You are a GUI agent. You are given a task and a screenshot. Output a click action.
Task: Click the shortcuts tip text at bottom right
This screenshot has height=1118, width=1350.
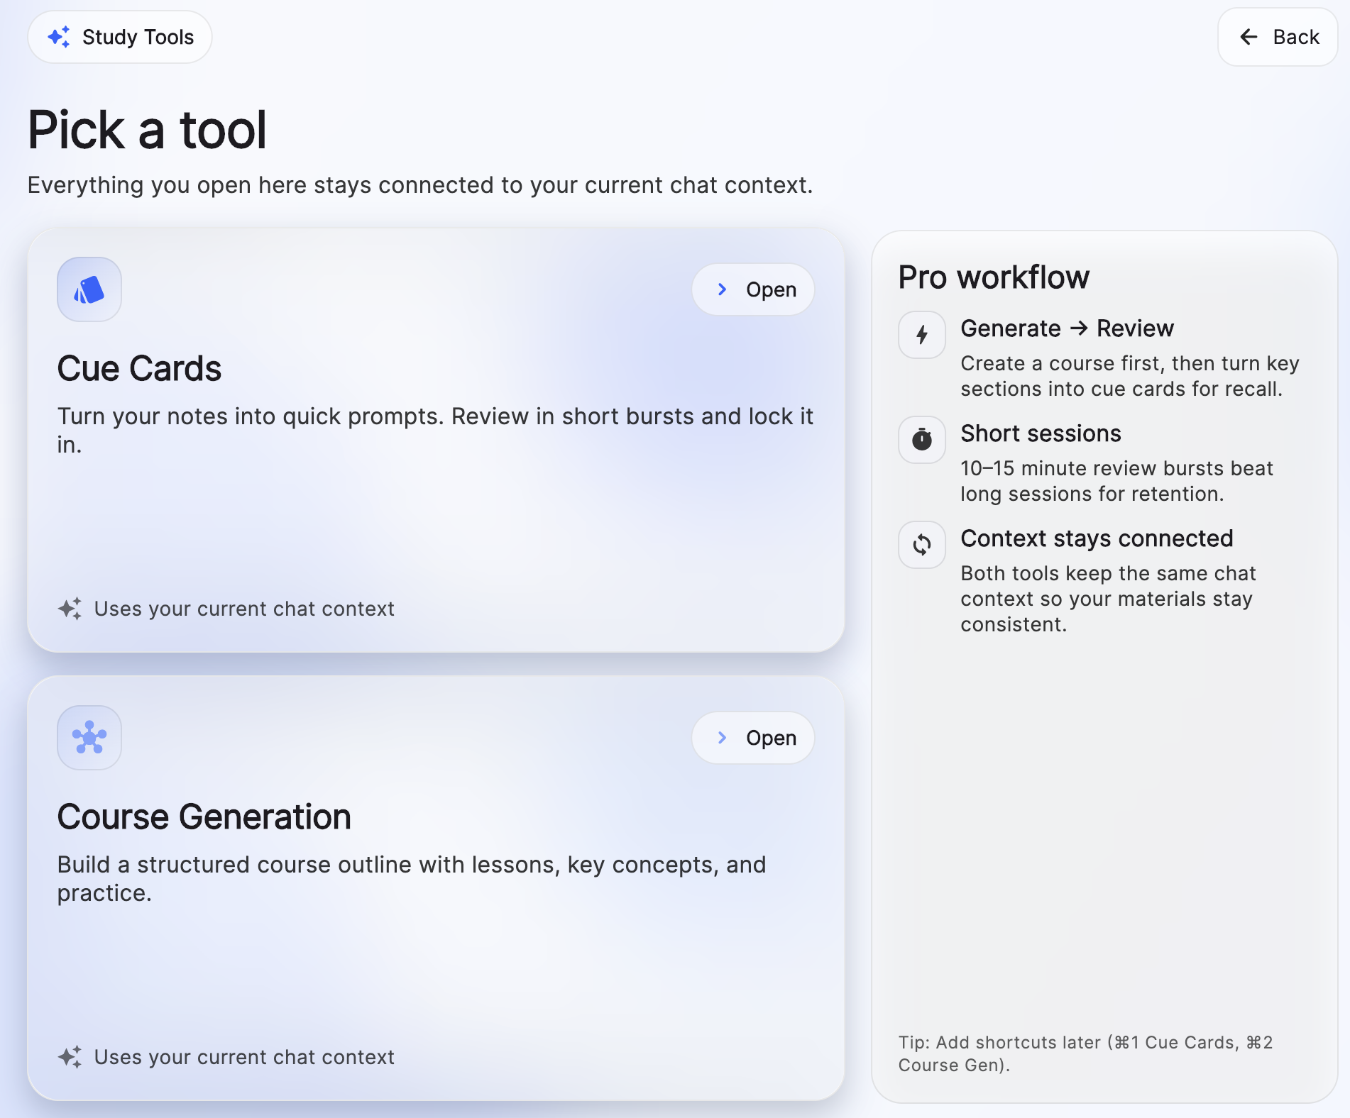1085,1053
